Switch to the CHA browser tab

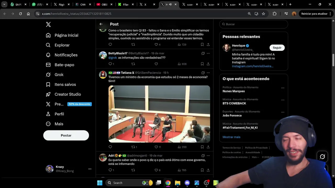pos(83,4)
